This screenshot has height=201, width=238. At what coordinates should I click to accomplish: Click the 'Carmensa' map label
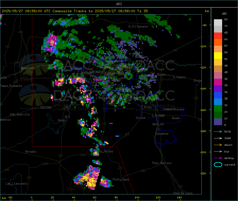pyautogui.click(x=162, y=134)
